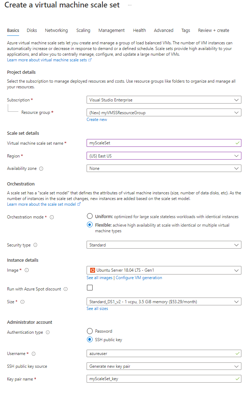
Task: Expand the Subscription dropdown
Action: (164, 100)
